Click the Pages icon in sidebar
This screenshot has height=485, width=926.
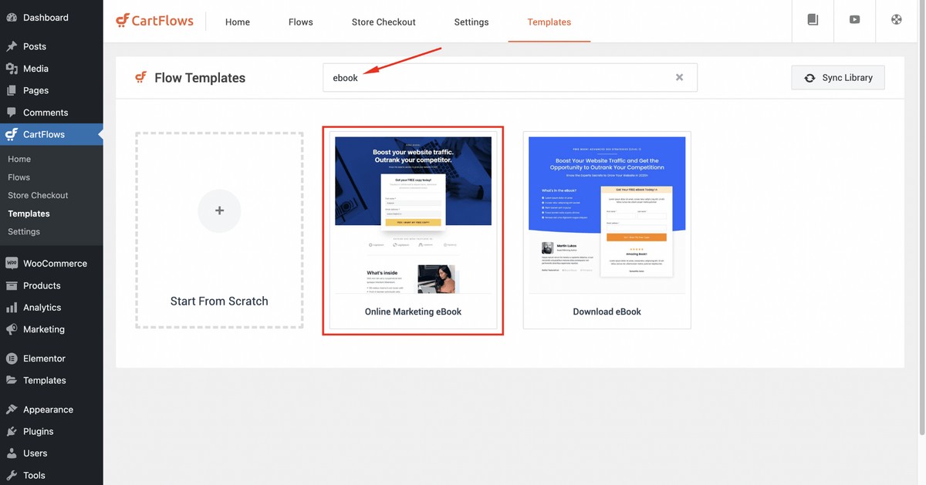12,90
